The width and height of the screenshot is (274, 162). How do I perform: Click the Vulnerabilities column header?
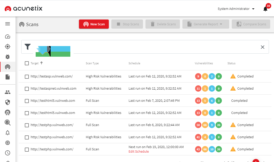pos(204,63)
